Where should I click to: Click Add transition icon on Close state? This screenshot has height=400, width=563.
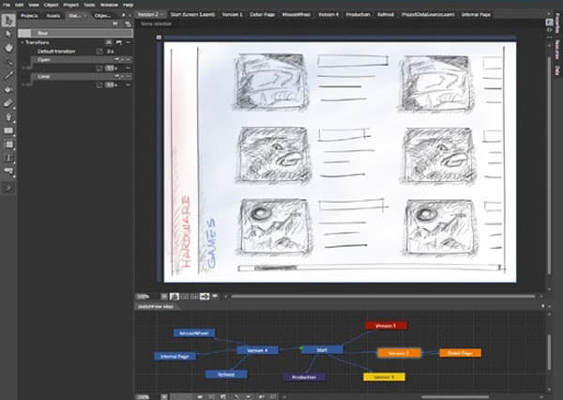tap(116, 76)
